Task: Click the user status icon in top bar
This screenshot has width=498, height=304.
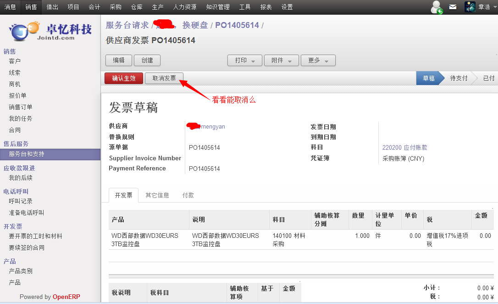Action: tap(437, 7)
